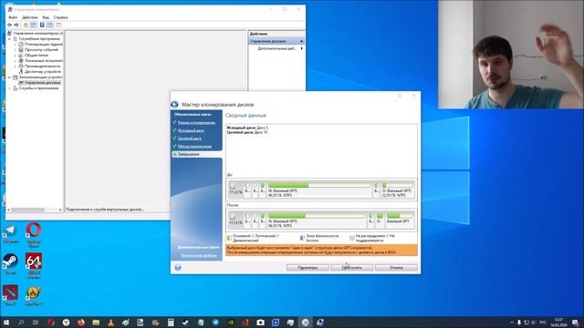Collapse the Служебные программы tree node
The image size is (584, 328).
pos(10,38)
